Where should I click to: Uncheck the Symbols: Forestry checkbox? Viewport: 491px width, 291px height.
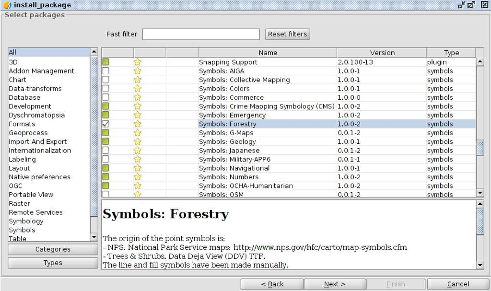105,124
